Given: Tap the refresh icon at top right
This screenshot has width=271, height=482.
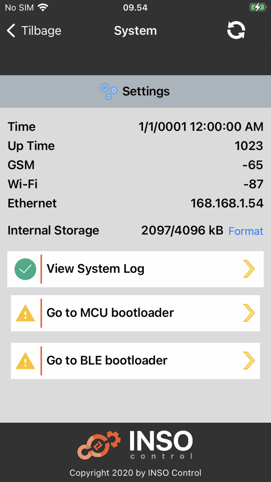Looking at the screenshot, I should [x=236, y=30].
